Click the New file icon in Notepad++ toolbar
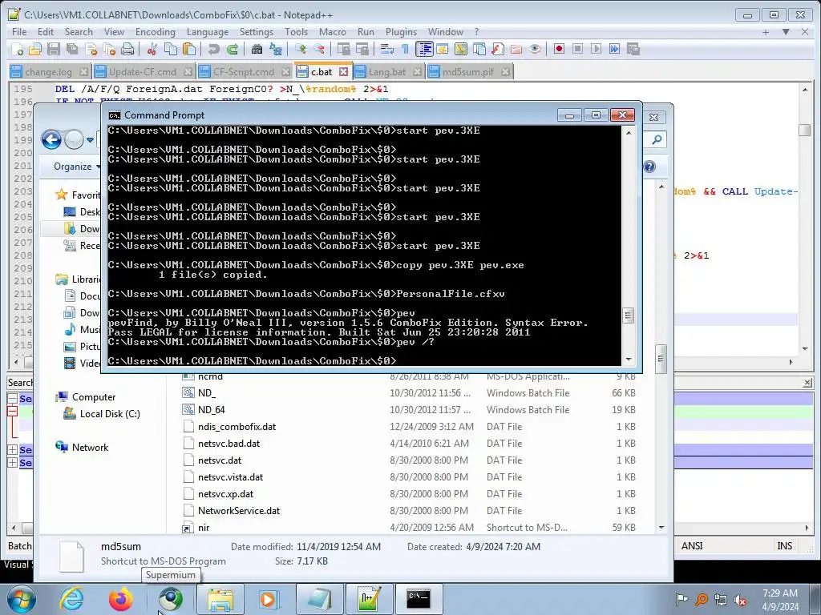 (18, 49)
